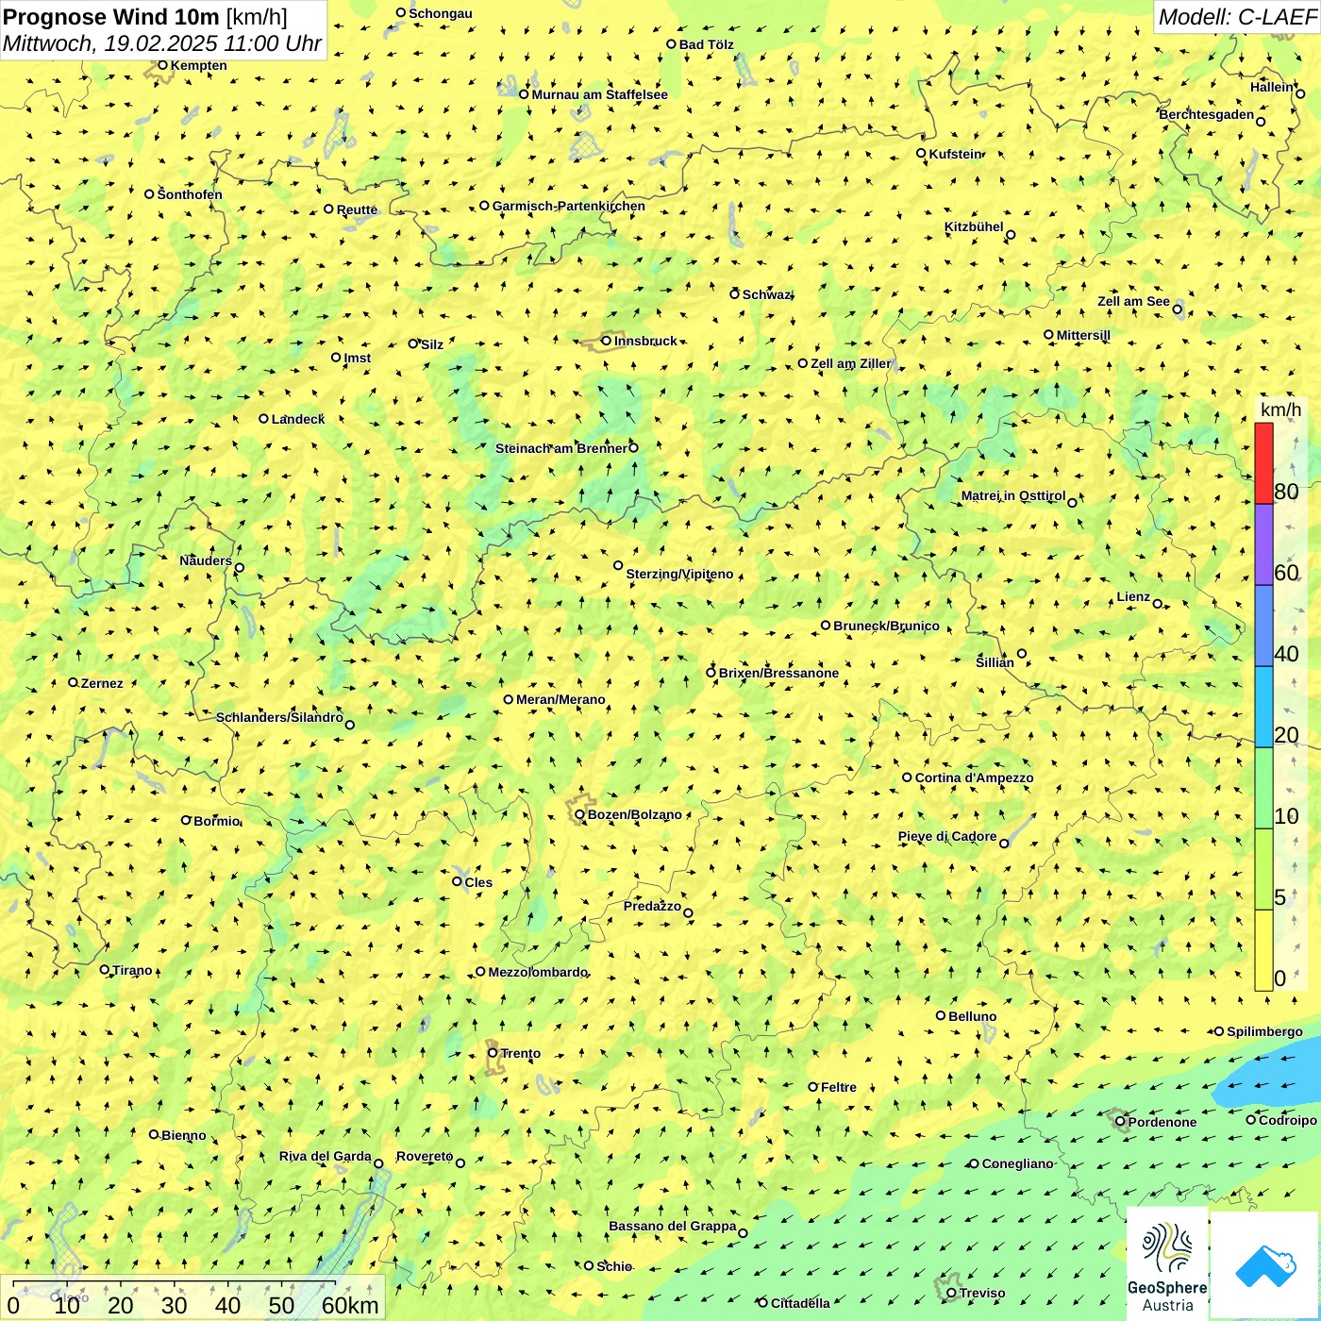Screen dimensions: 1321x1321
Task: Click the Landeck town label
Action: click(298, 419)
